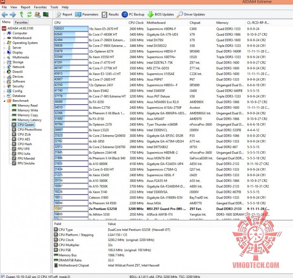
Task: Open benchmark Parameters
Action: click(x=87, y=14)
